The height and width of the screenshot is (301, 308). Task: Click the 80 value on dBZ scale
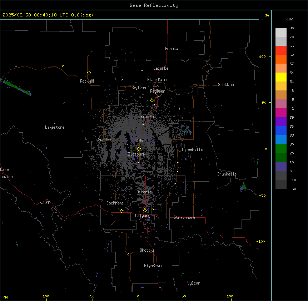click(x=292, y=28)
